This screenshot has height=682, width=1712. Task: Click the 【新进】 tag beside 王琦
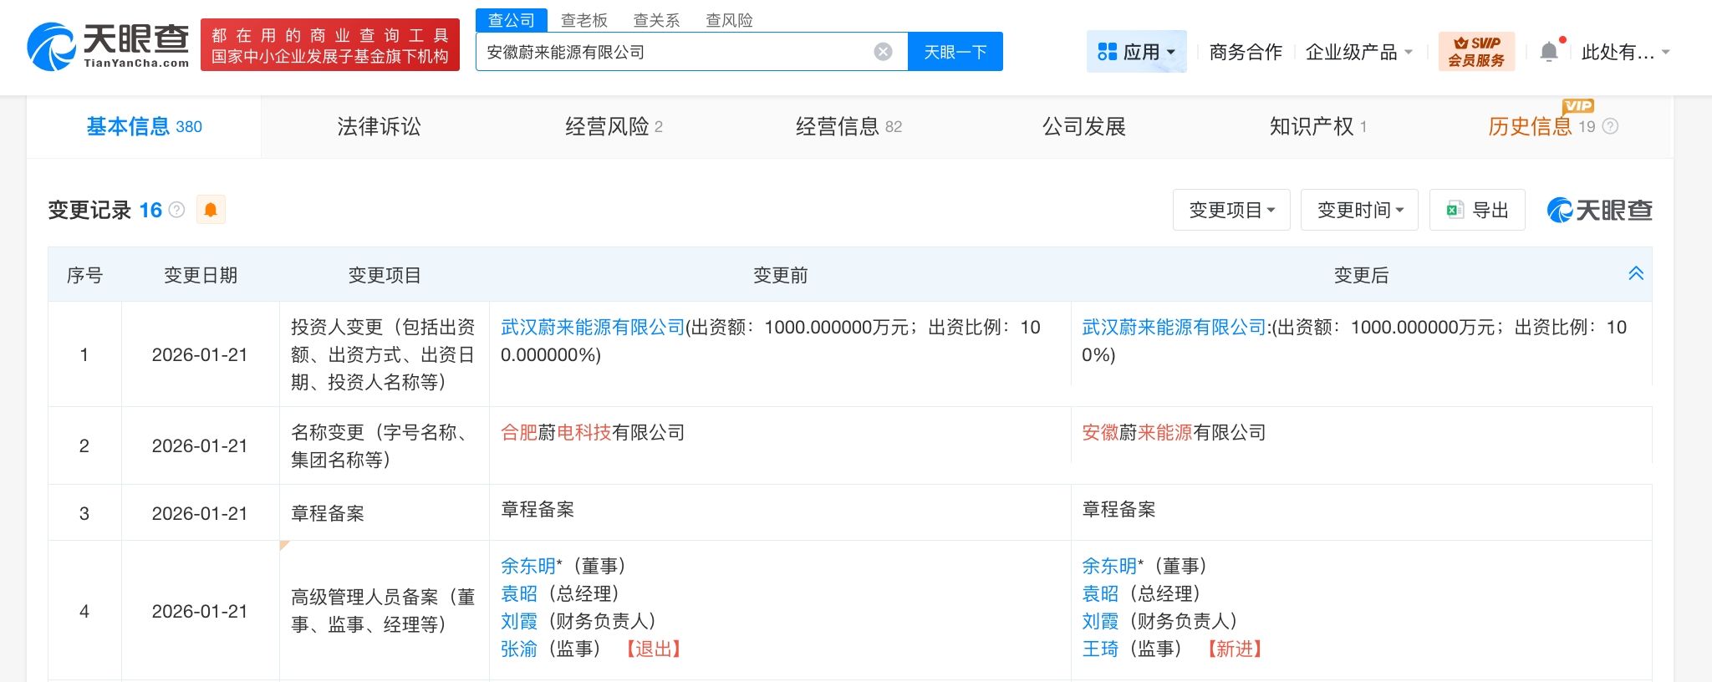click(x=1235, y=649)
